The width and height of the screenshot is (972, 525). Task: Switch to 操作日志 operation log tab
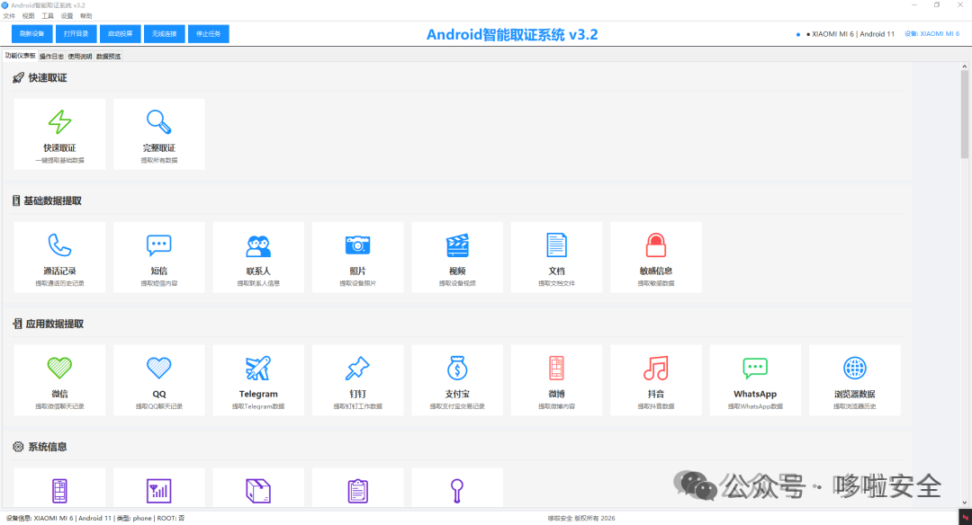pyautogui.click(x=51, y=57)
